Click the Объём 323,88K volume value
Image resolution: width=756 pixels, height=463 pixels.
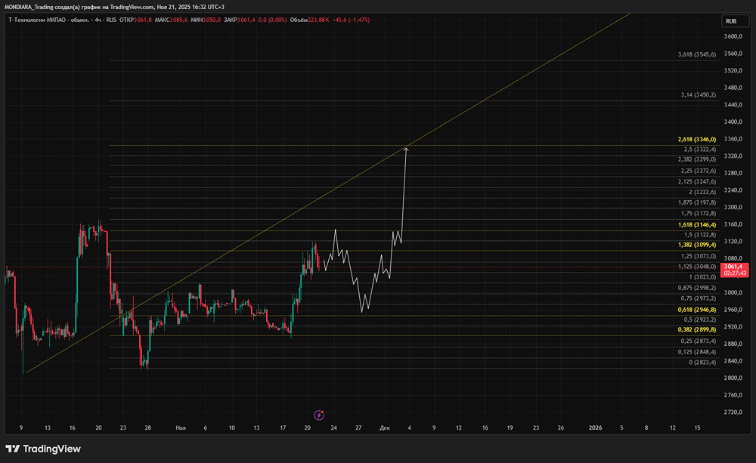tap(309, 20)
